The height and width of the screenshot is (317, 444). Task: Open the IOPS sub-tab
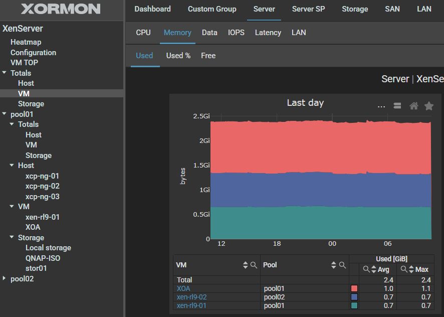click(x=236, y=33)
